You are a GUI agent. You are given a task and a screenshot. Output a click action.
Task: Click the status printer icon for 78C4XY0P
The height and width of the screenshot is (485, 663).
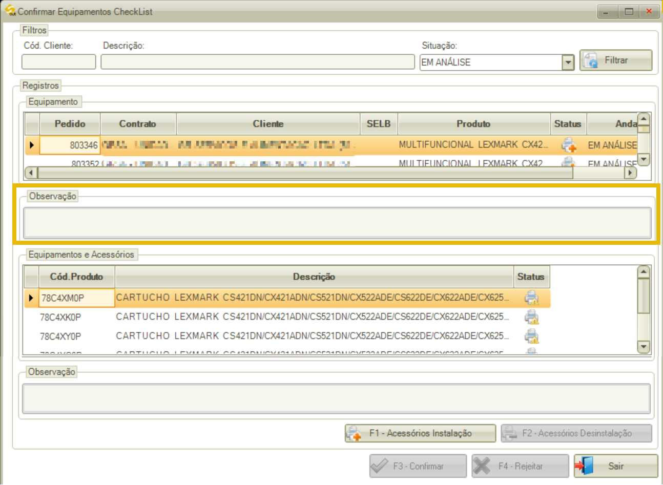(x=532, y=336)
